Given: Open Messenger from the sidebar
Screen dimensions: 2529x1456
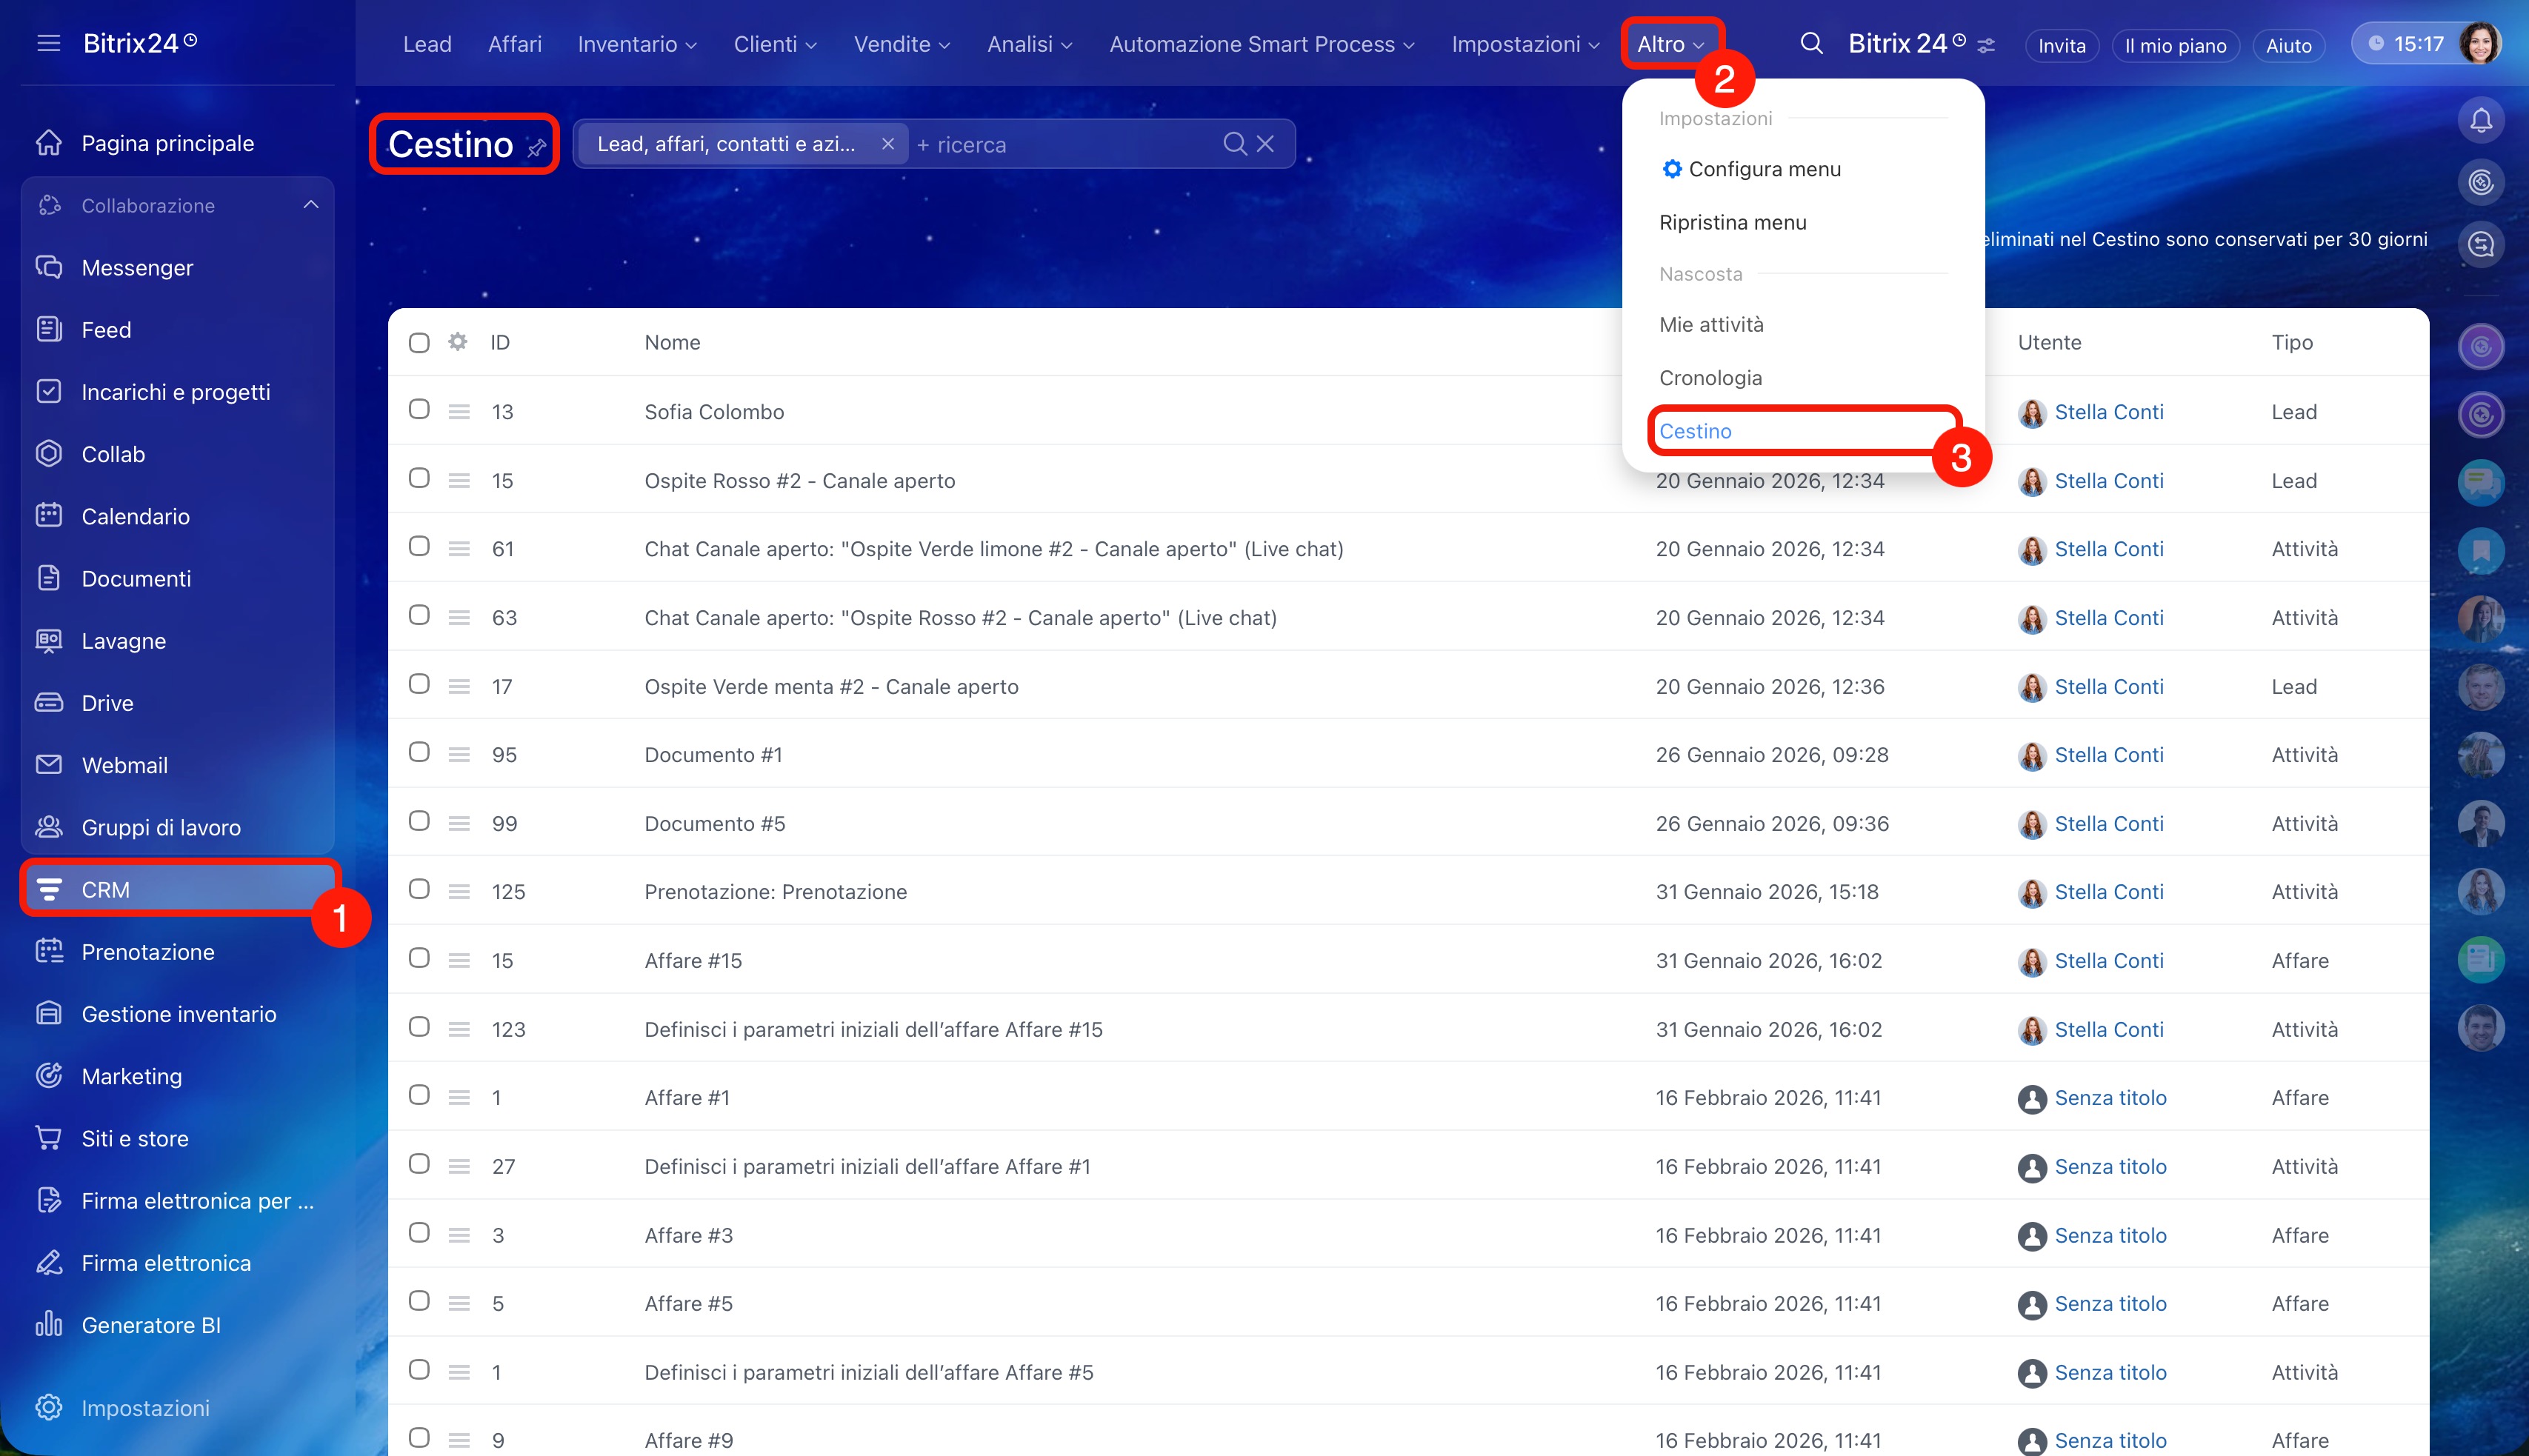Looking at the screenshot, I should click(137, 268).
